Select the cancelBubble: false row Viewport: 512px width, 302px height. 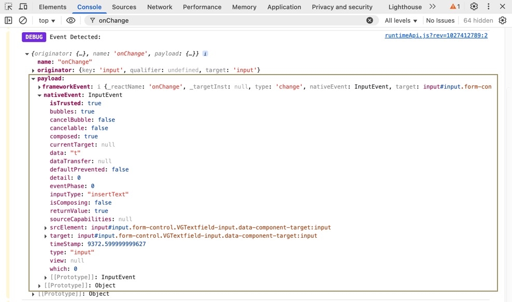(82, 120)
